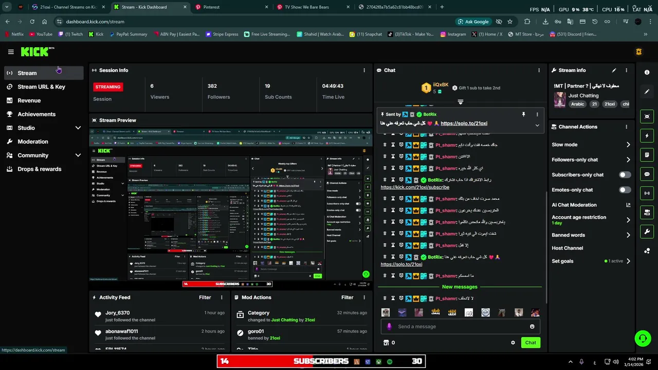Open Set goals settings arrow

[628, 261]
